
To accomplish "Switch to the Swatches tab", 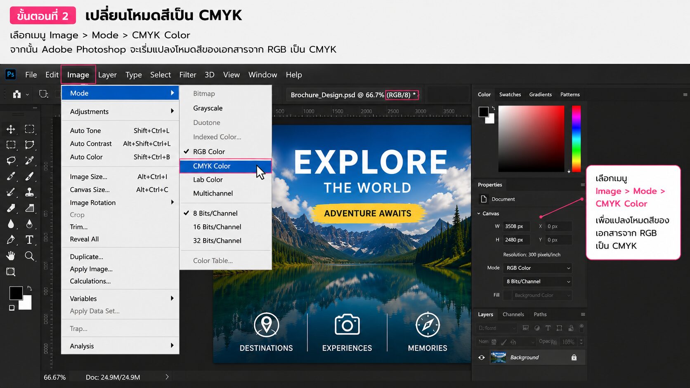I will pos(510,94).
